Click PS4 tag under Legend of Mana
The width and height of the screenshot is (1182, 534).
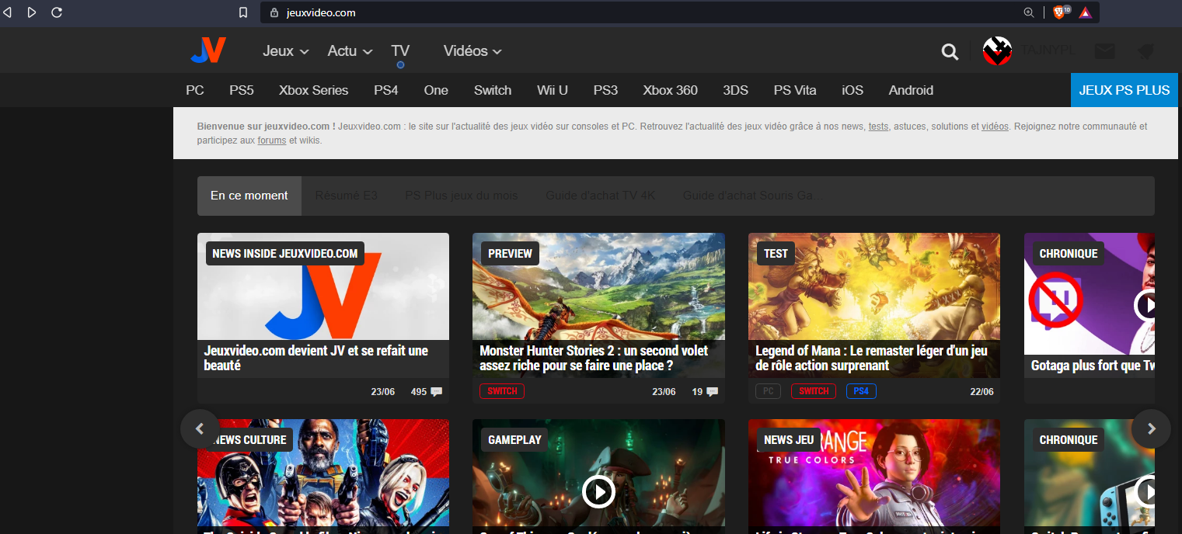click(861, 391)
